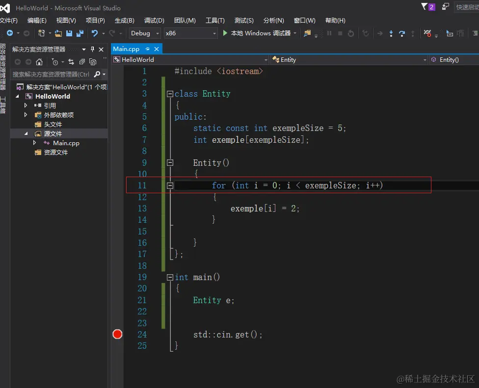Open the 帮助(H) menu
Screen dimensions: 479x388
(x=335, y=20)
